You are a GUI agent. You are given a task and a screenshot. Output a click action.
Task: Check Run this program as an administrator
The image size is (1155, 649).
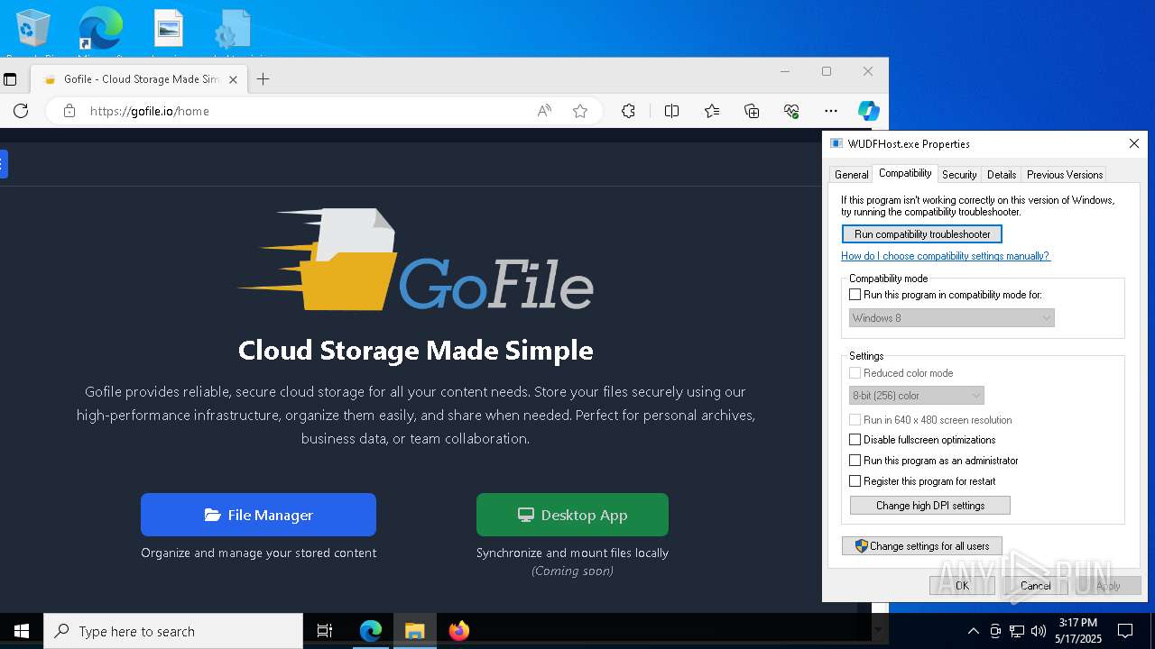855,461
